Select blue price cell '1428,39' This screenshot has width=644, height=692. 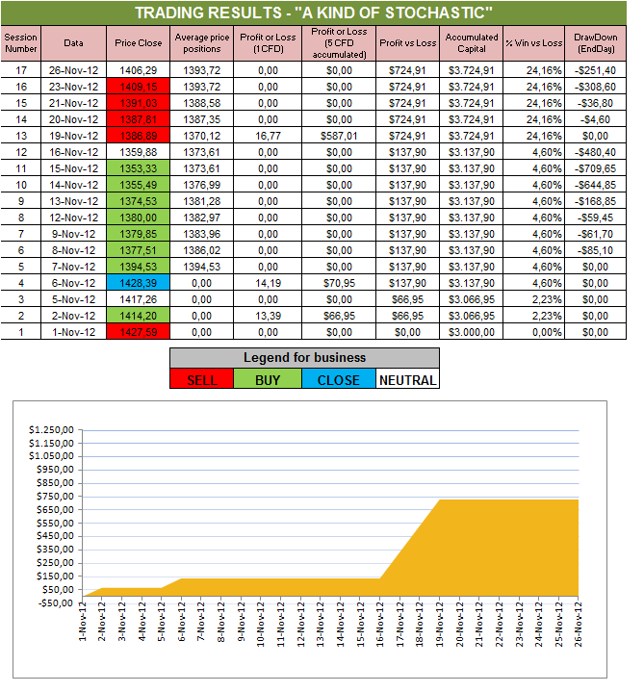point(139,282)
